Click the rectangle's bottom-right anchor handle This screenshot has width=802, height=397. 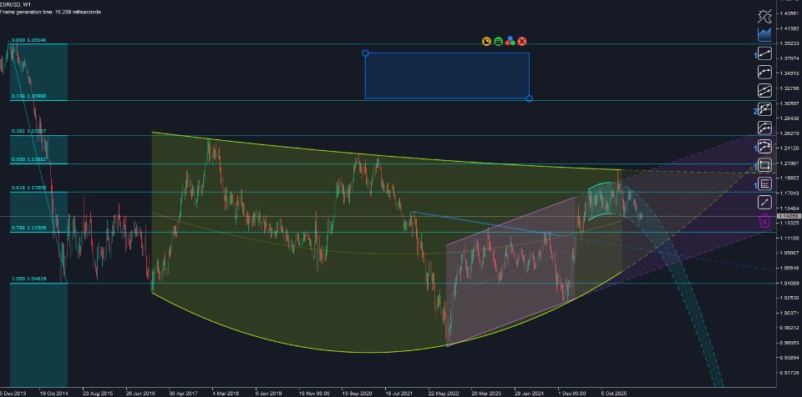coord(530,98)
